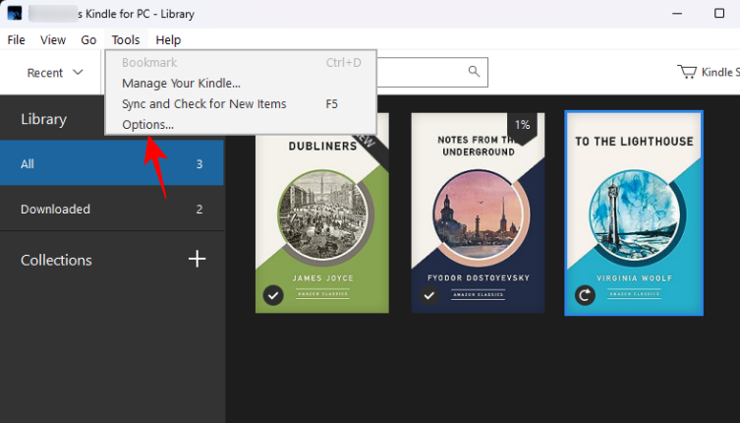Select Manage Your Kindle... menu entry
Viewport: 740px width, 423px height.
pos(181,83)
